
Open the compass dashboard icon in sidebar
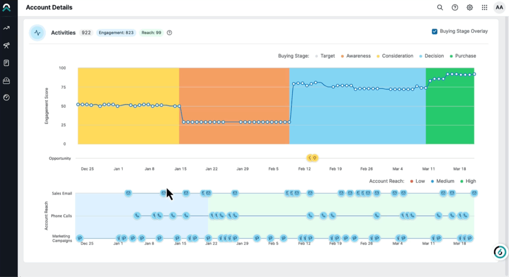tap(7, 97)
